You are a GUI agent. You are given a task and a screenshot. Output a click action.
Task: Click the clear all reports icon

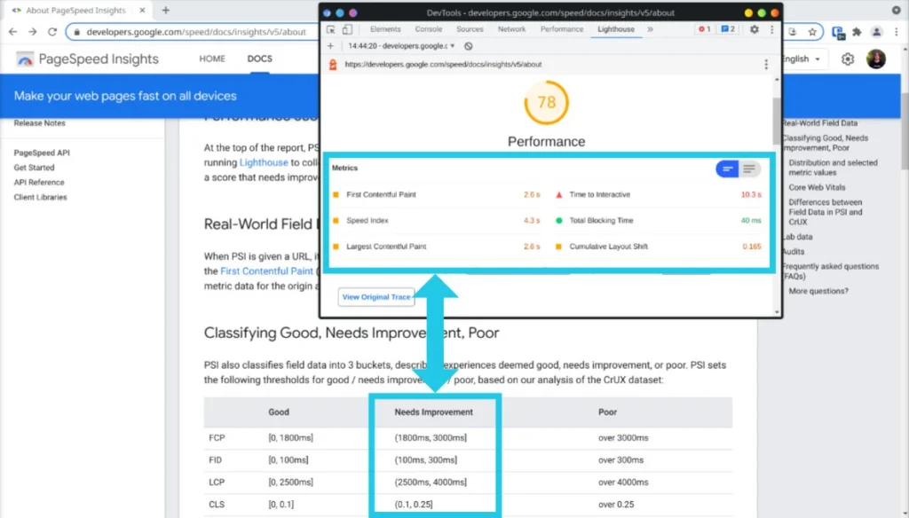coord(469,46)
